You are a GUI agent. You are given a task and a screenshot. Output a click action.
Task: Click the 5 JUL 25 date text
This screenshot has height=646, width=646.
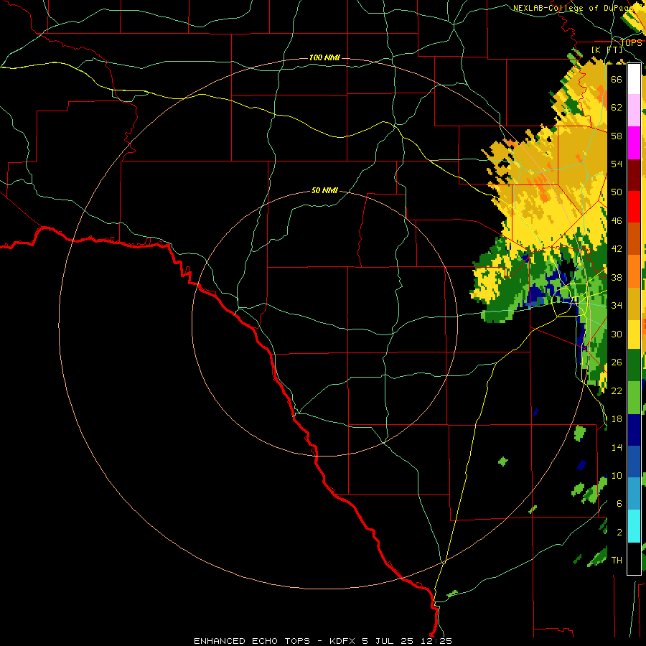388,641
